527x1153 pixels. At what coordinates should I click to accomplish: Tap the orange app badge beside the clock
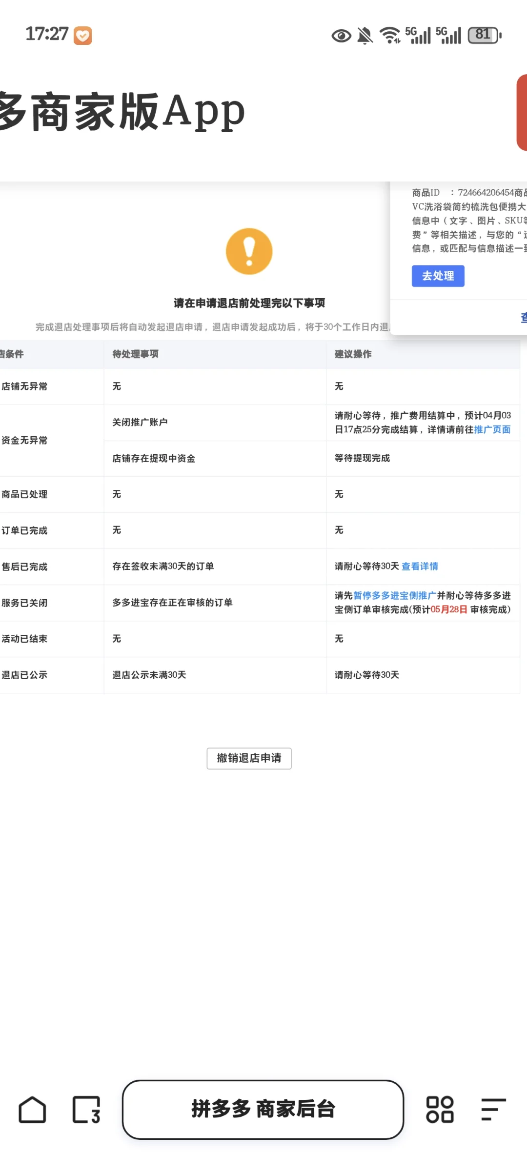tap(82, 35)
